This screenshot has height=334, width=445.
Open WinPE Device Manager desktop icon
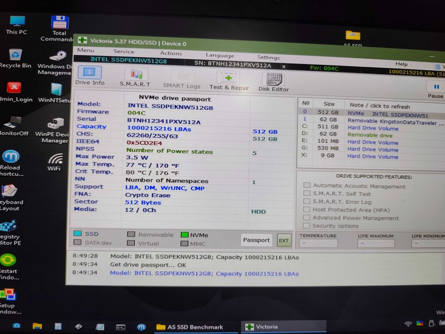point(56,123)
